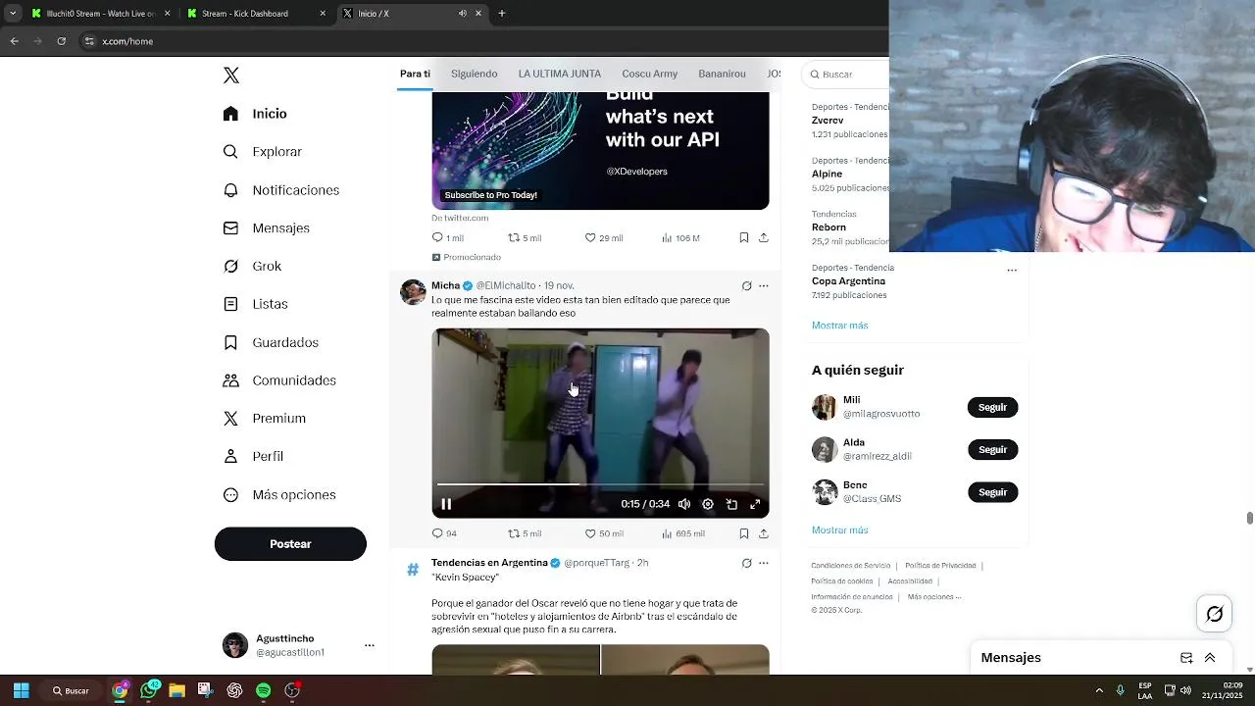The image size is (1255, 706).
Task: Open the Reborn trending topic
Action: pyautogui.click(x=828, y=227)
